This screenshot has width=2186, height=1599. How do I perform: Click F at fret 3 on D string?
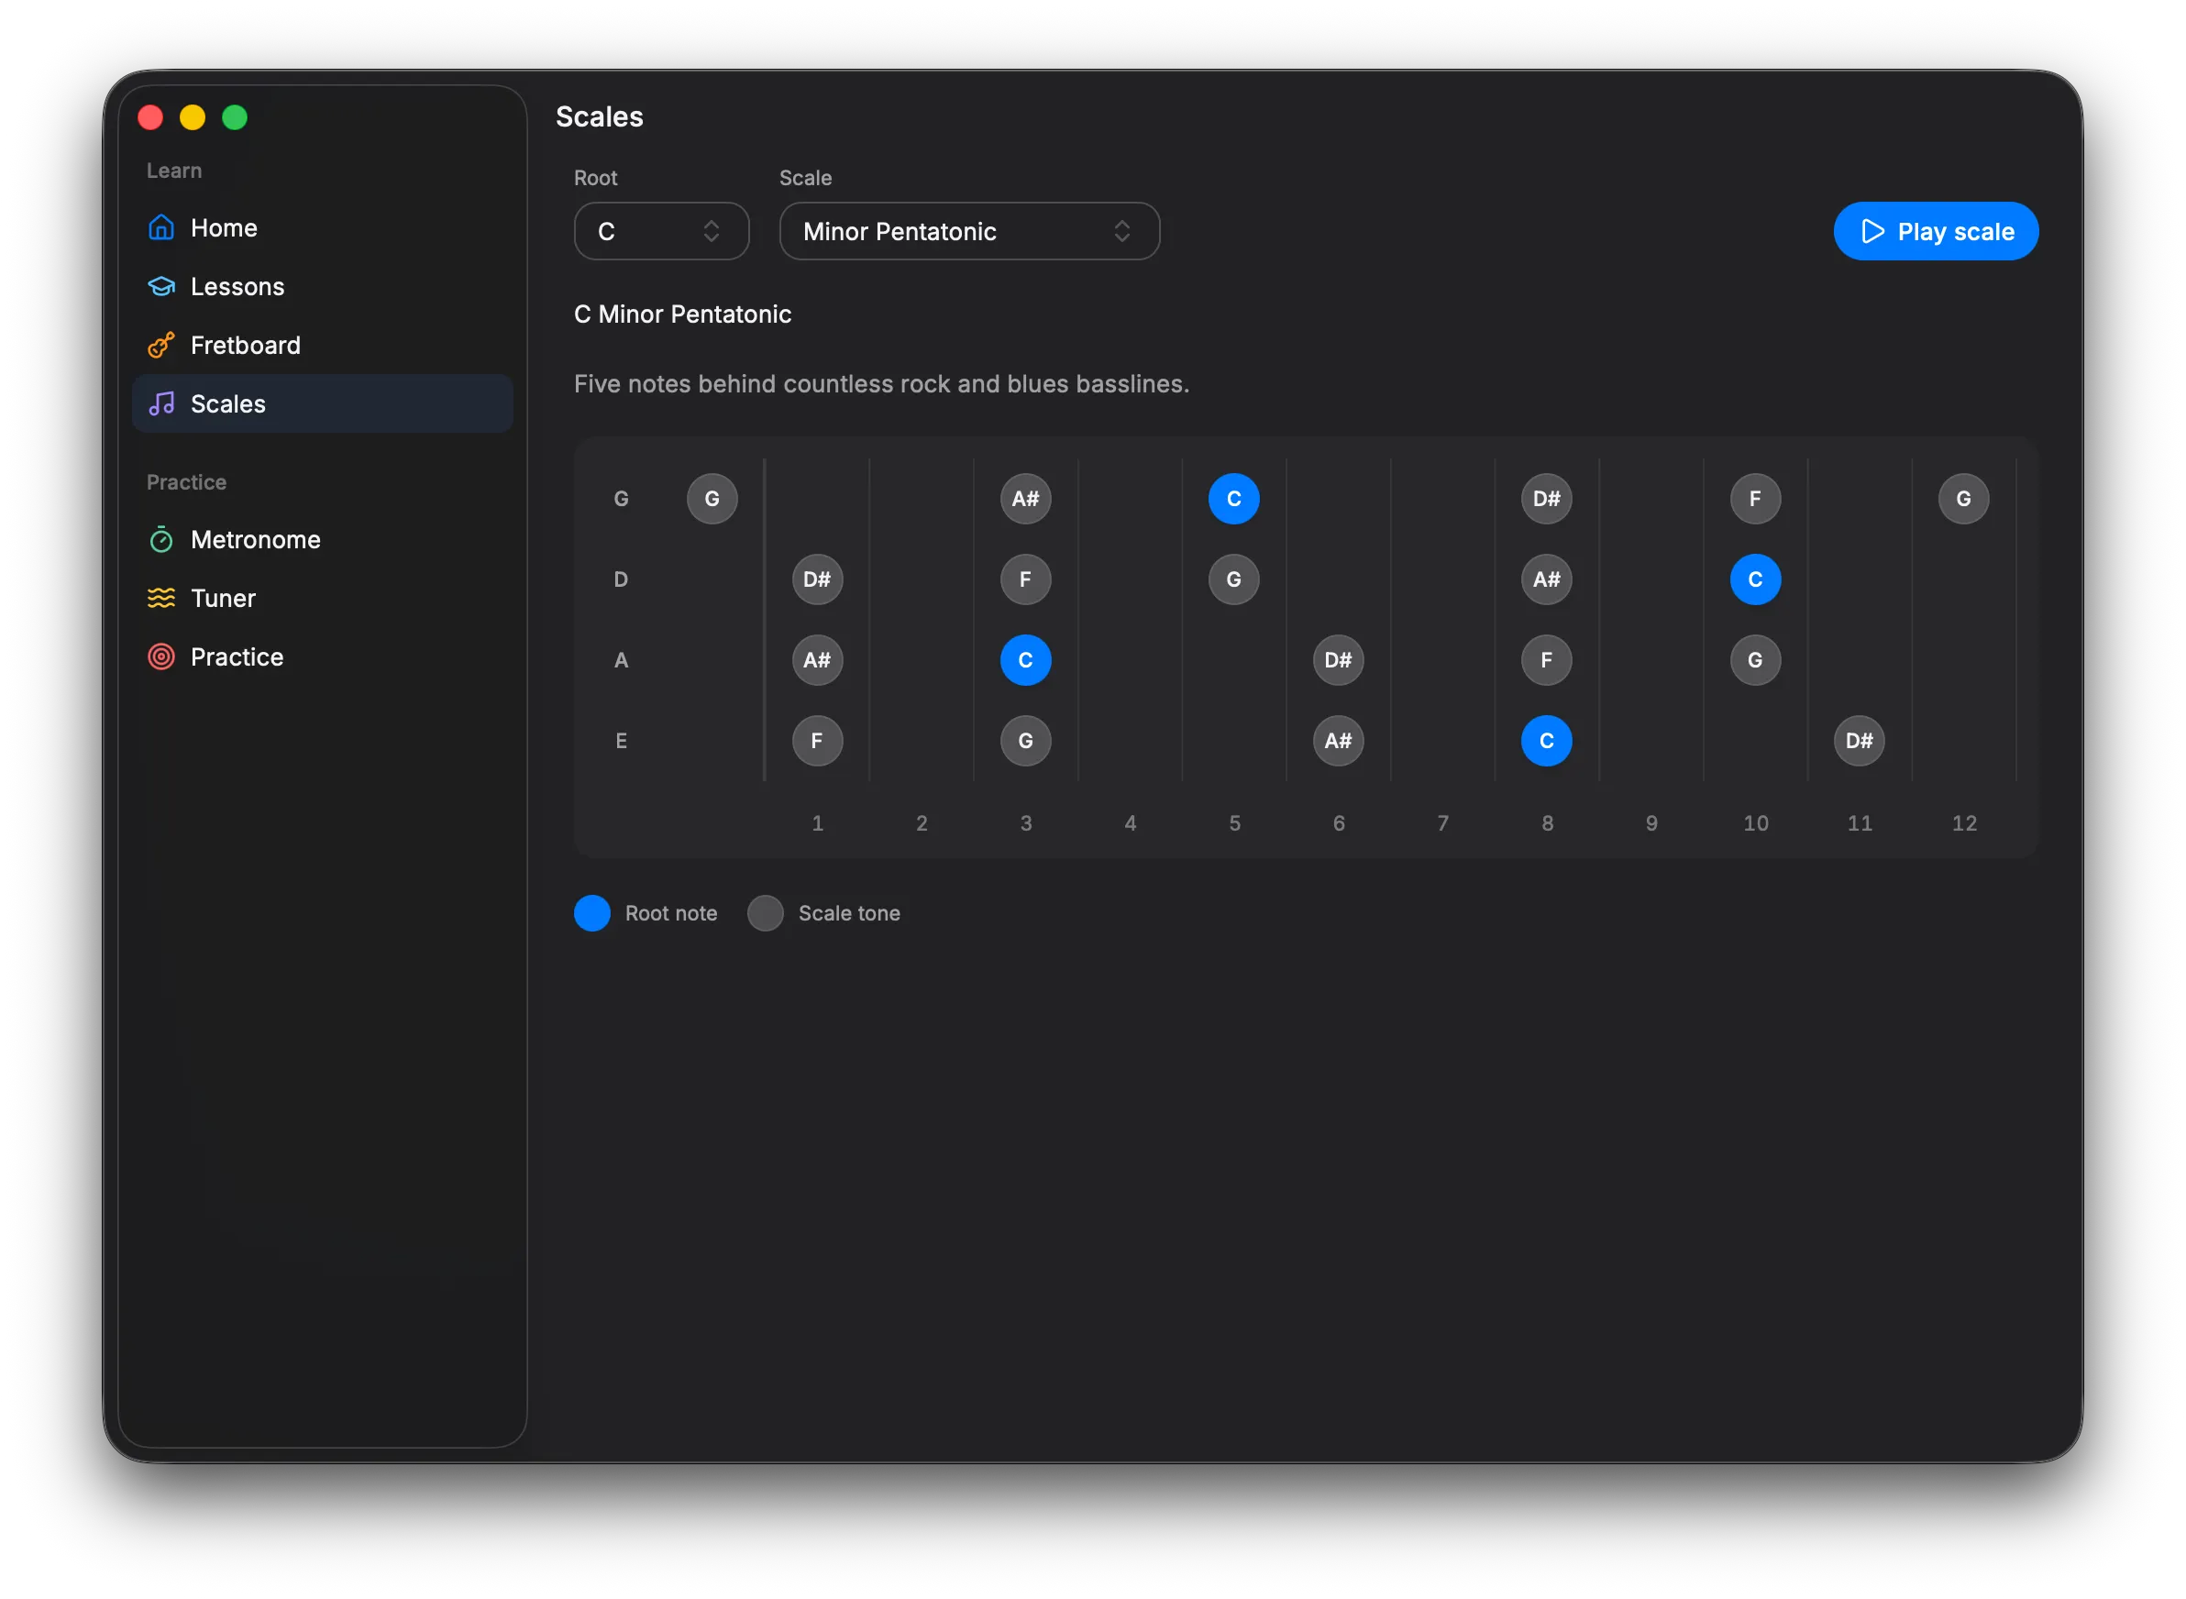click(1025, 579)
